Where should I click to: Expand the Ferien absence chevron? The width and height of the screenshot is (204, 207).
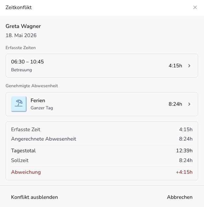tap(189, 104)
